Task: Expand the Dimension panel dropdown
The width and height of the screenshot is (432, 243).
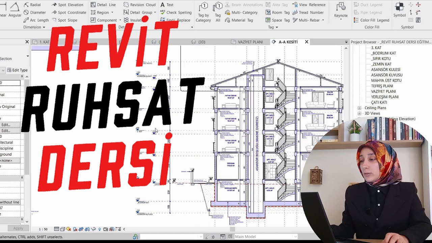Action: point(44,27)
